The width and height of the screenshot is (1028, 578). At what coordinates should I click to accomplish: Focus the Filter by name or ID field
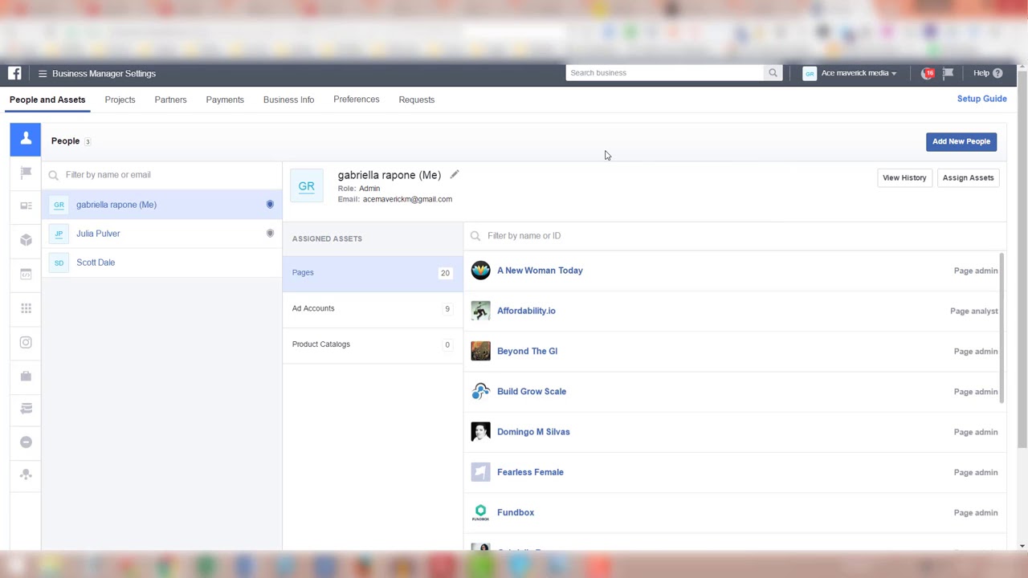pyautogui.click(x=735, y=236)
